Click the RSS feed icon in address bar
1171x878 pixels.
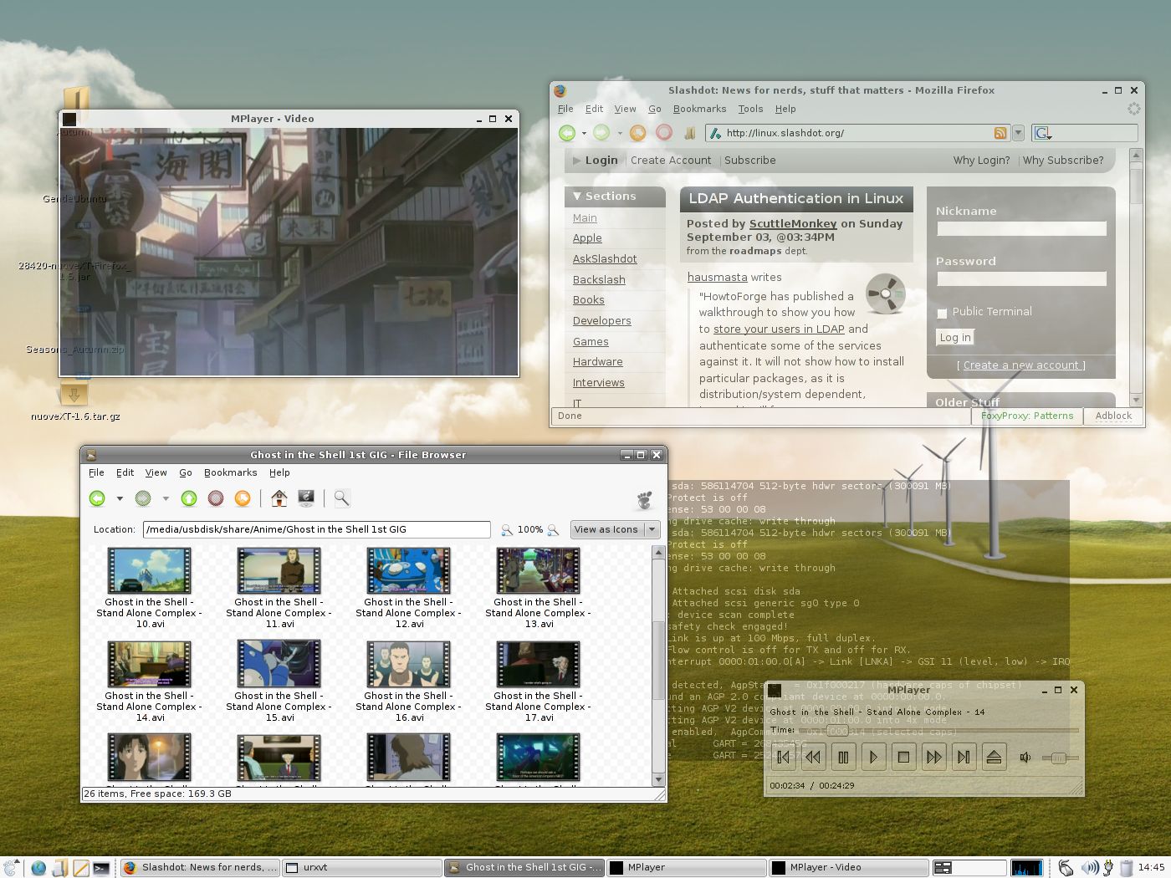pyautogui.click(x=1000, y=133)
